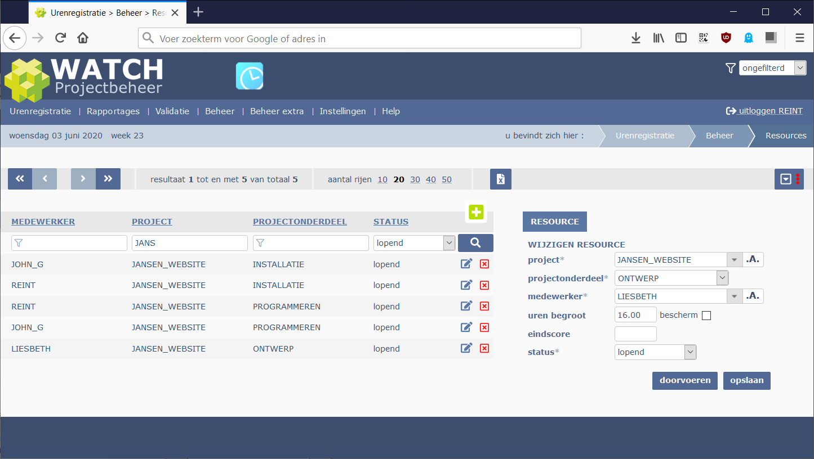Sort by STATUS column header
The width and height of the screenshot is (814, 459).
pyautogui.click(x=391, y=222)
